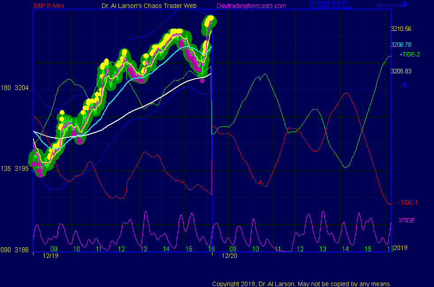Click 'Dr. Al Larson's Chaos Trader Web' heading
434x287 pixels.
point(149,6)
